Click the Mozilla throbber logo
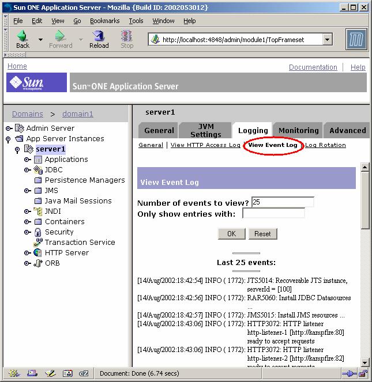The height and width of the screenshot is (382, 372). pyautogui.click(x=356, y=39)
